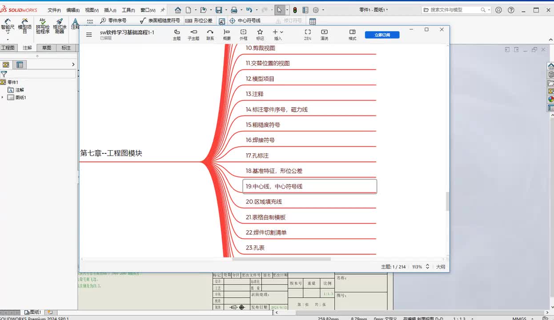Screen dimensions: 554x320
Task: Open SolidWorks Help question mark
Action: point(511,10)
